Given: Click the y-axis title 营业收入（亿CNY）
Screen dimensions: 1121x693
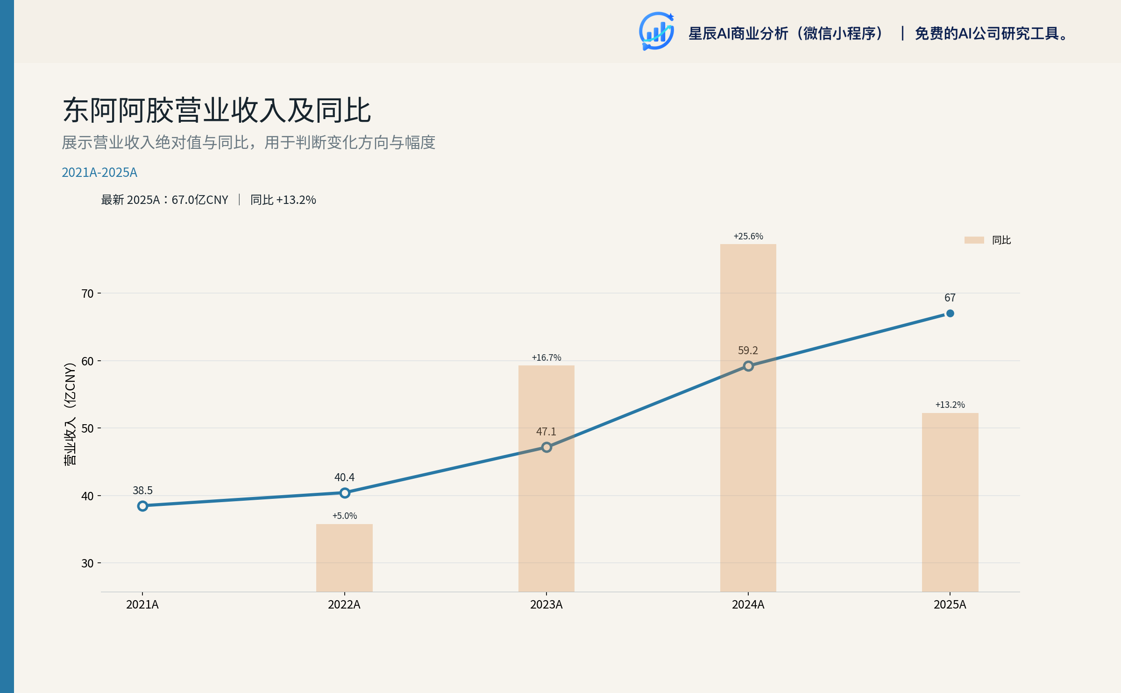Looking at the screenshot, I should 70,414.
